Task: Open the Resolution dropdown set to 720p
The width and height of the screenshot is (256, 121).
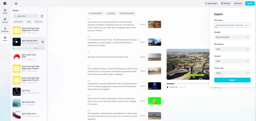Action: click(232, 49)
